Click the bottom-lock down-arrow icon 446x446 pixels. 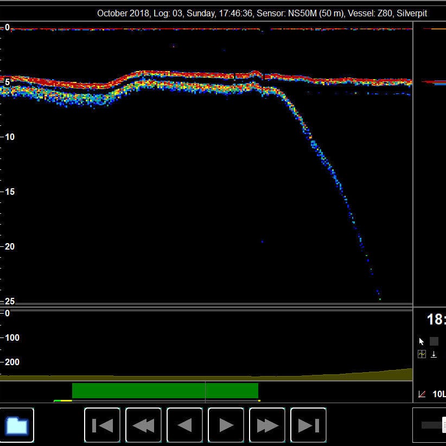pos(434,354)
